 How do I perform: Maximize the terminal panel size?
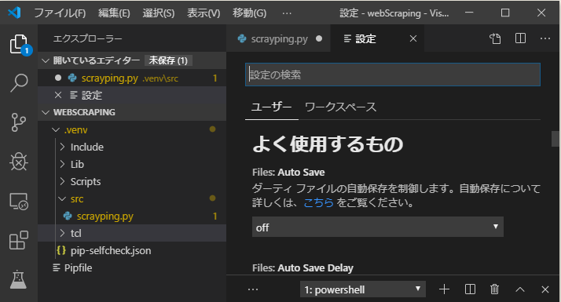pyautogui.click(x=520, y=289)
